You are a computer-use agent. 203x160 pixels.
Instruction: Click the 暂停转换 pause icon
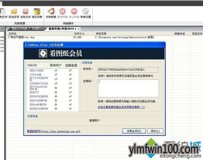pos(63,11)
